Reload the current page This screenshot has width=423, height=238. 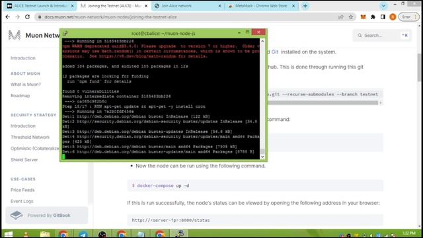(27, 17)
